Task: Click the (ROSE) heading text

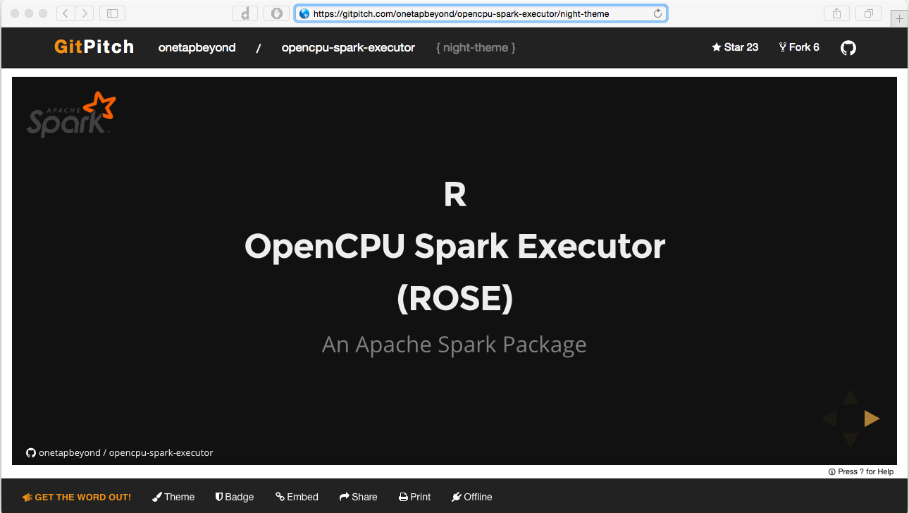Action: [455, 299]
